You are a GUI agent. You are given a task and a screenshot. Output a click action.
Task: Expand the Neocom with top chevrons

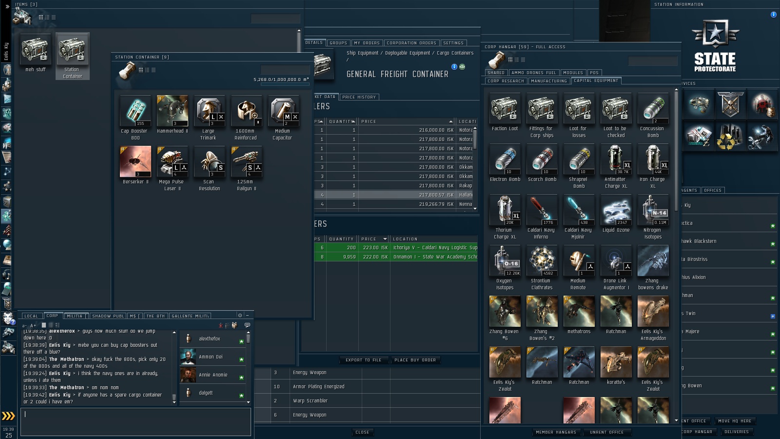pos(7,6)
